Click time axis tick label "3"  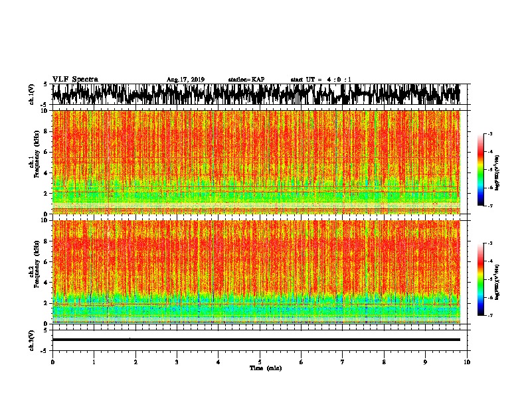point(177,362)
